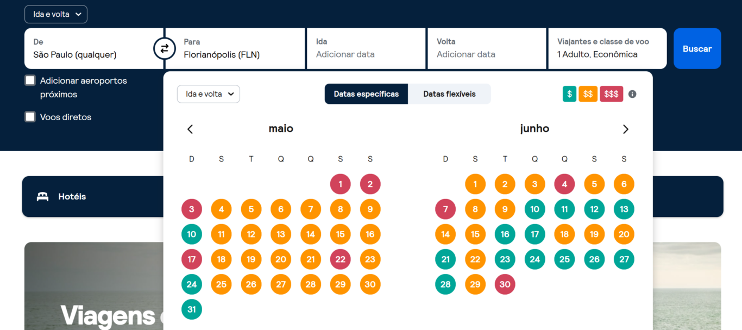Pick June 30 as the date
This screenshot has width=742, height=330.
(505, 284)
